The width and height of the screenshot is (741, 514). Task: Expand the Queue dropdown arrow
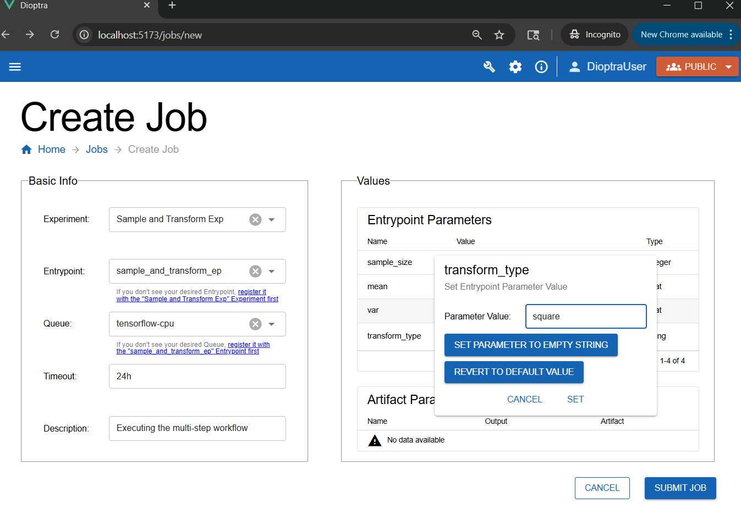click(271, 324)
